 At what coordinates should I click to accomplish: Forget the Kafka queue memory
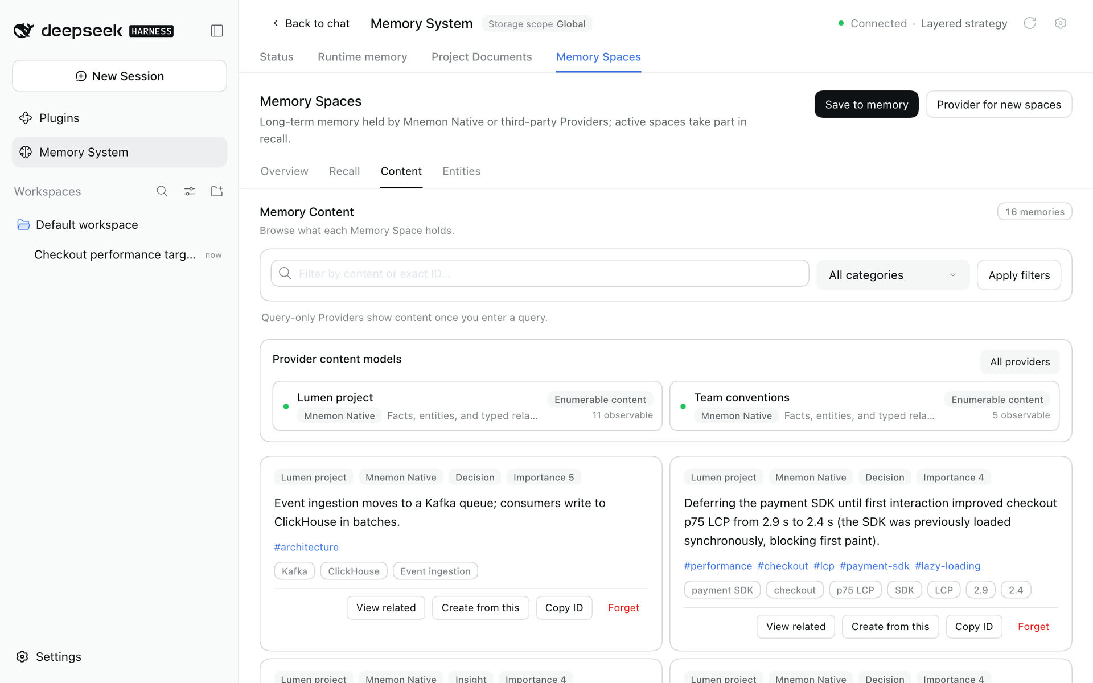(623, 608)
